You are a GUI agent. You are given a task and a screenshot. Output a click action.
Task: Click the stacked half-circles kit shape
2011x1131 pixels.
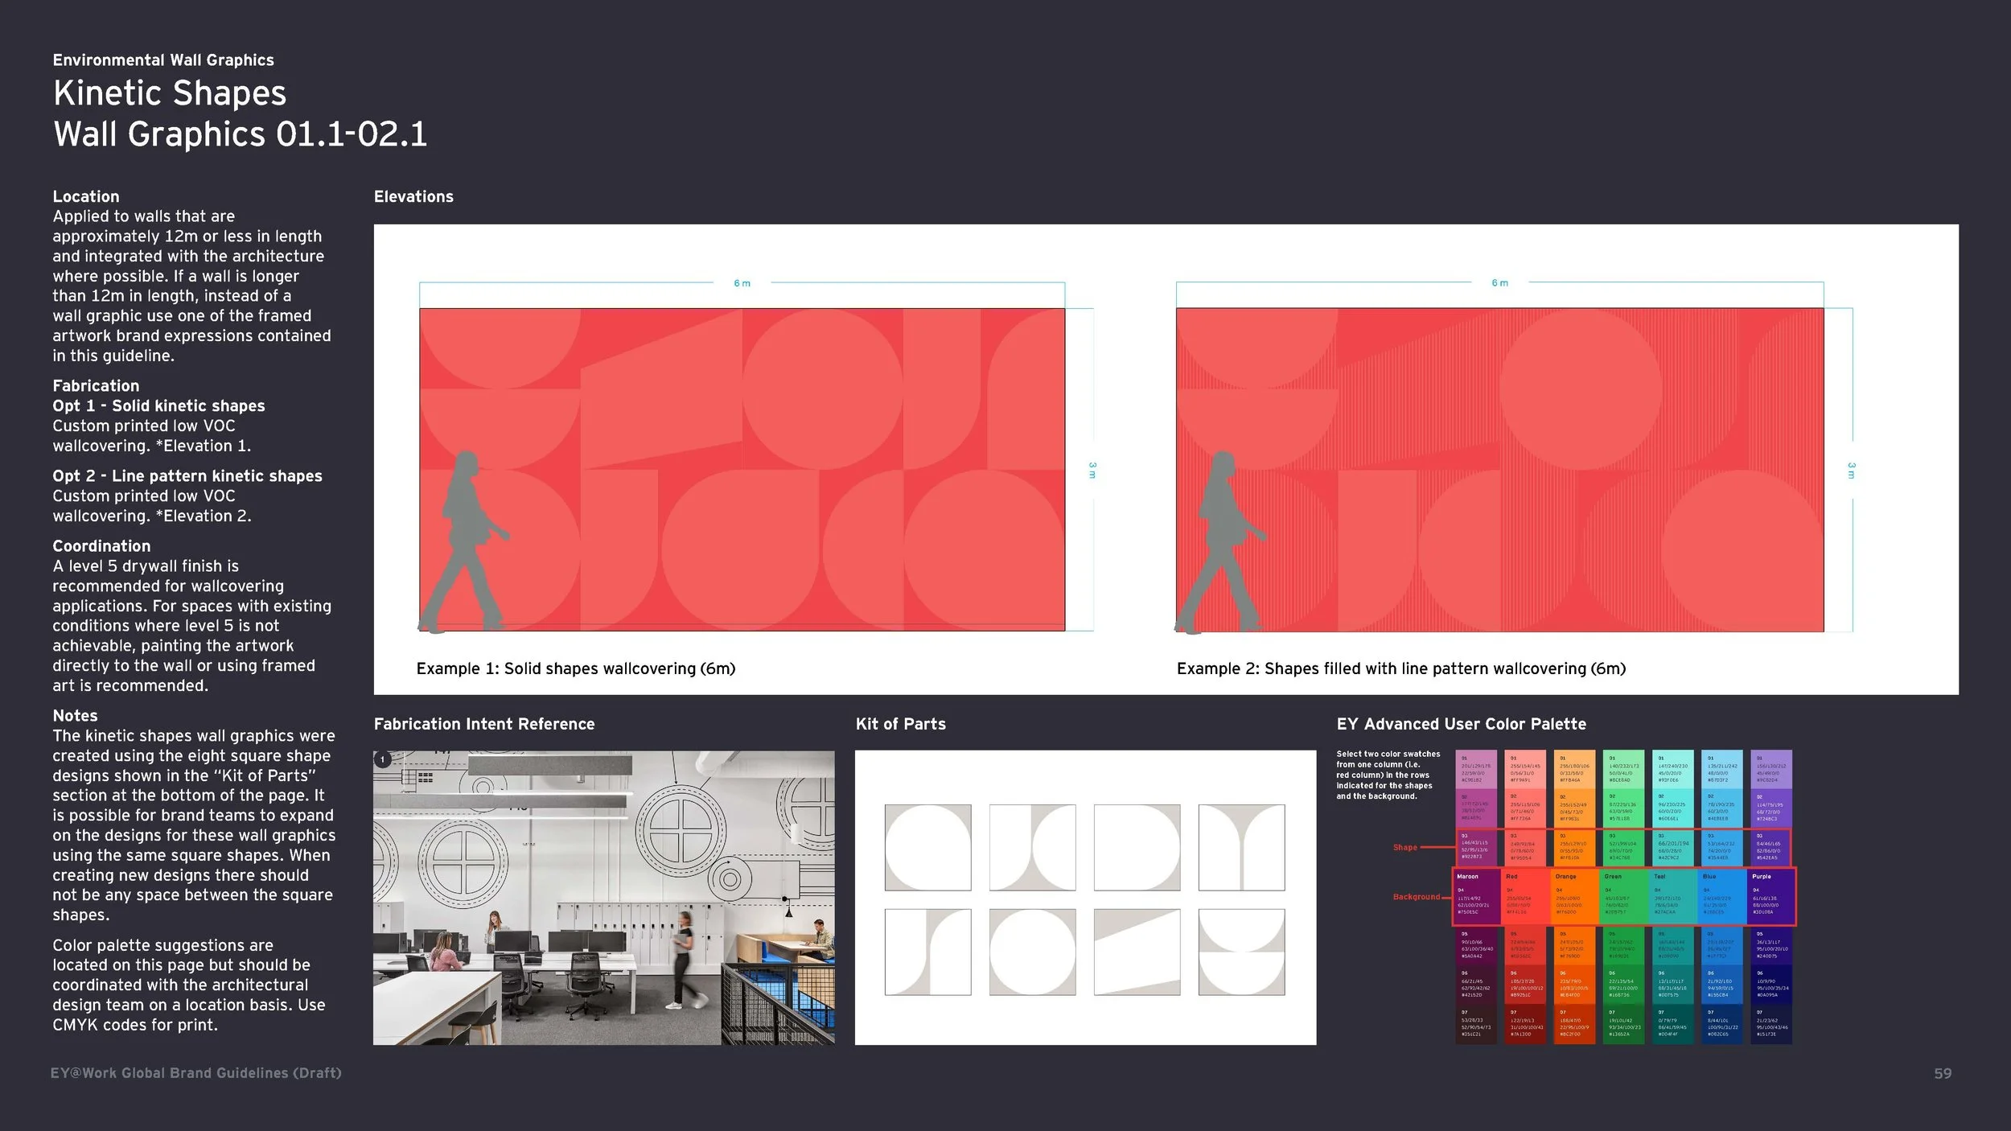pos(1241,952)
